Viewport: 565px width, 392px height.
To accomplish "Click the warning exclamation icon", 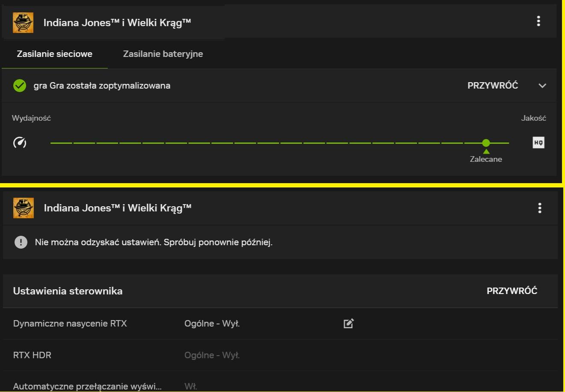I will pos(21,242).
